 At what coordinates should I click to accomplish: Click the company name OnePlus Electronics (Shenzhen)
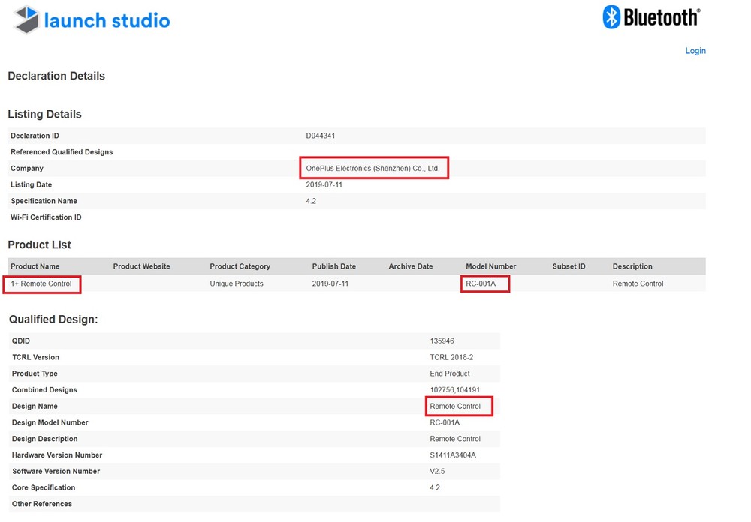(x=372, y=169)
